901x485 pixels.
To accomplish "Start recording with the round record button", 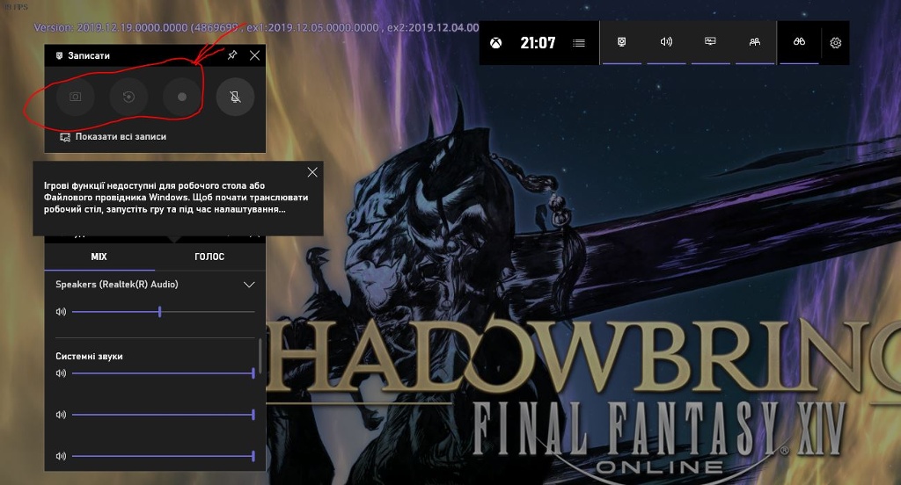I will coord(182,97).
